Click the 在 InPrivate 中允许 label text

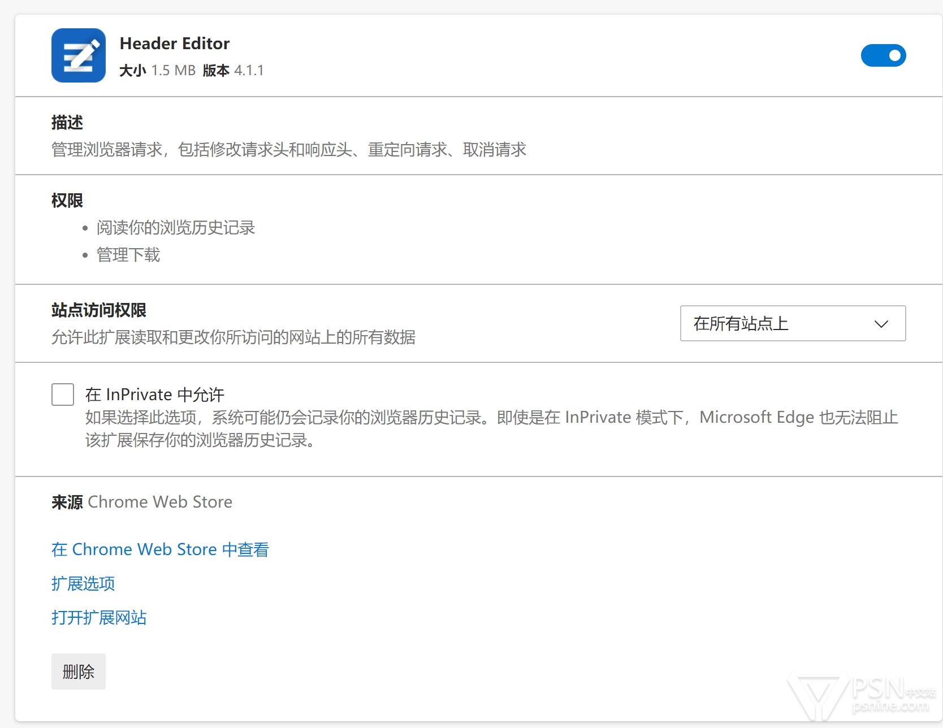point(155,395)
